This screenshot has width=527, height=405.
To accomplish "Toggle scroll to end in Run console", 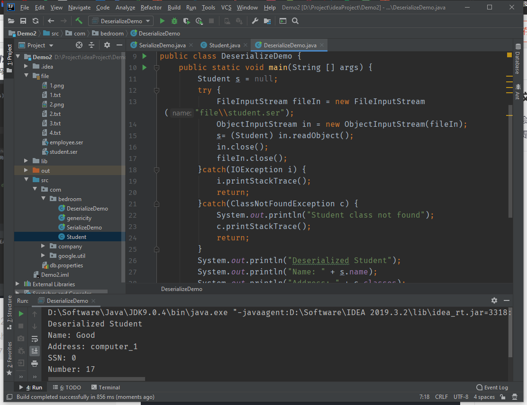I will coord(35,351).
